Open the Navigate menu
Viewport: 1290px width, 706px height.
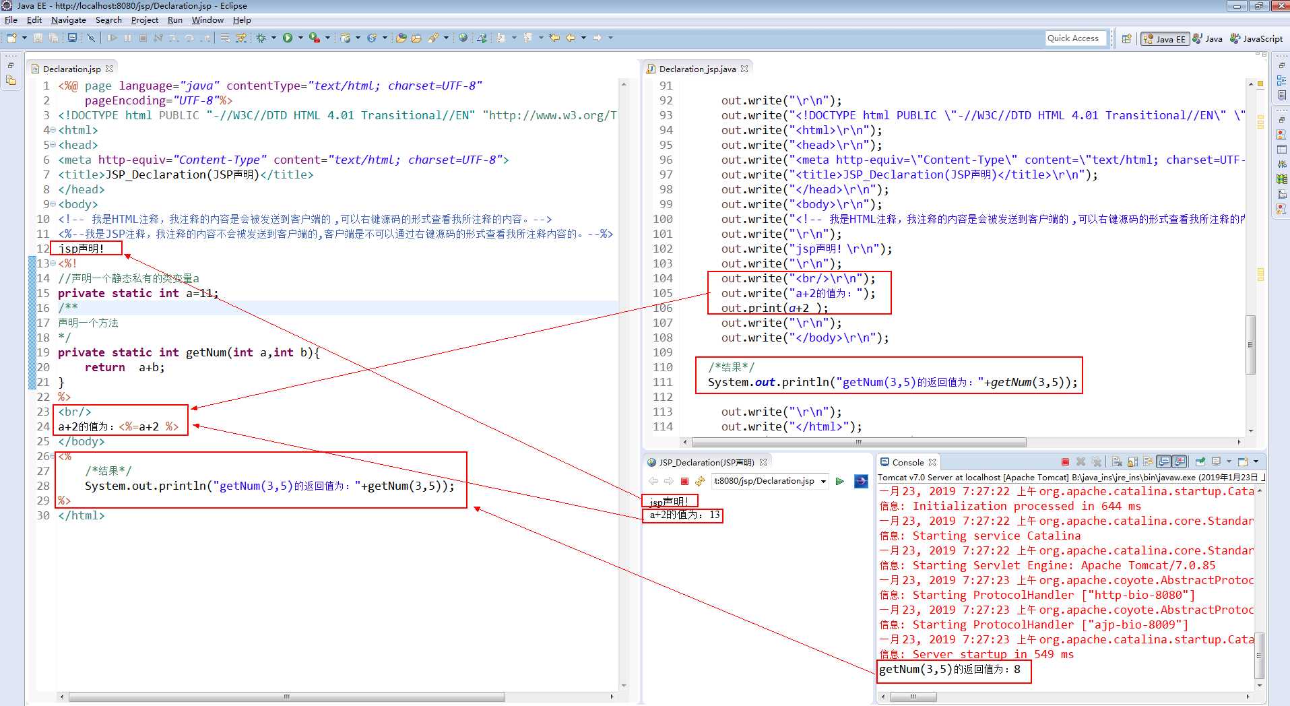69,20
